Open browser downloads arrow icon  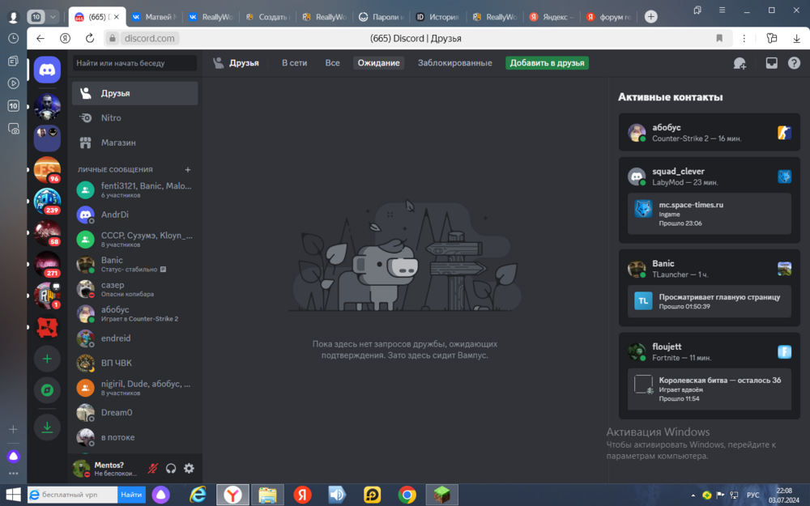[796, 38]
